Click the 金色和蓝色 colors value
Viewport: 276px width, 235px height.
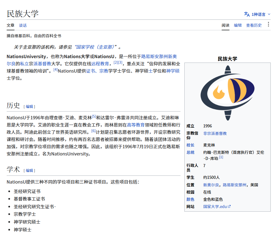tap(213, 199)
